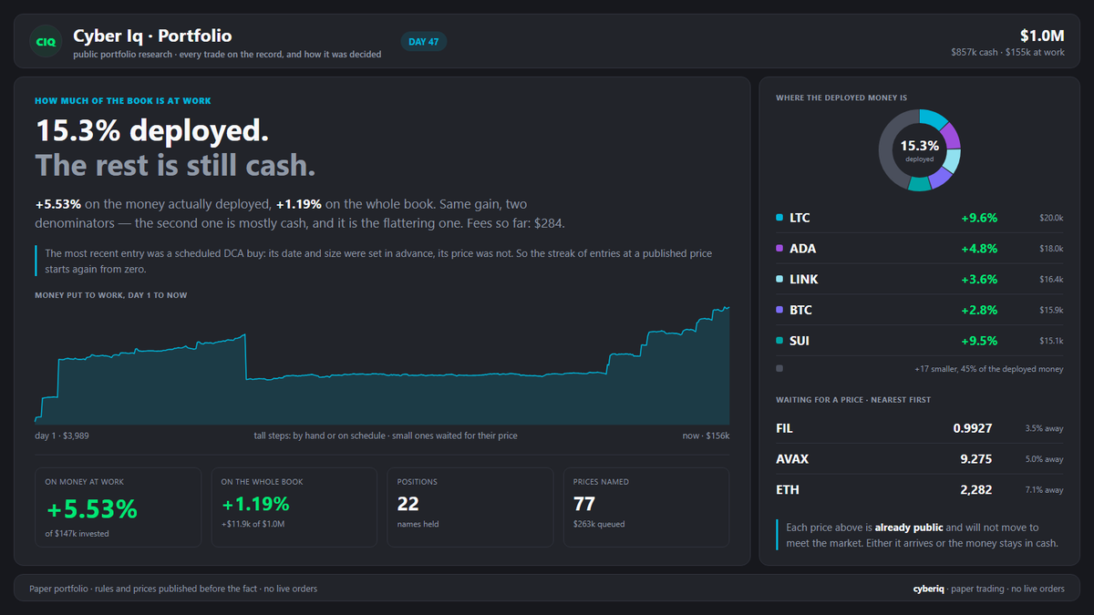Click LINK's +3.6% return value

(x=979, y=281)
